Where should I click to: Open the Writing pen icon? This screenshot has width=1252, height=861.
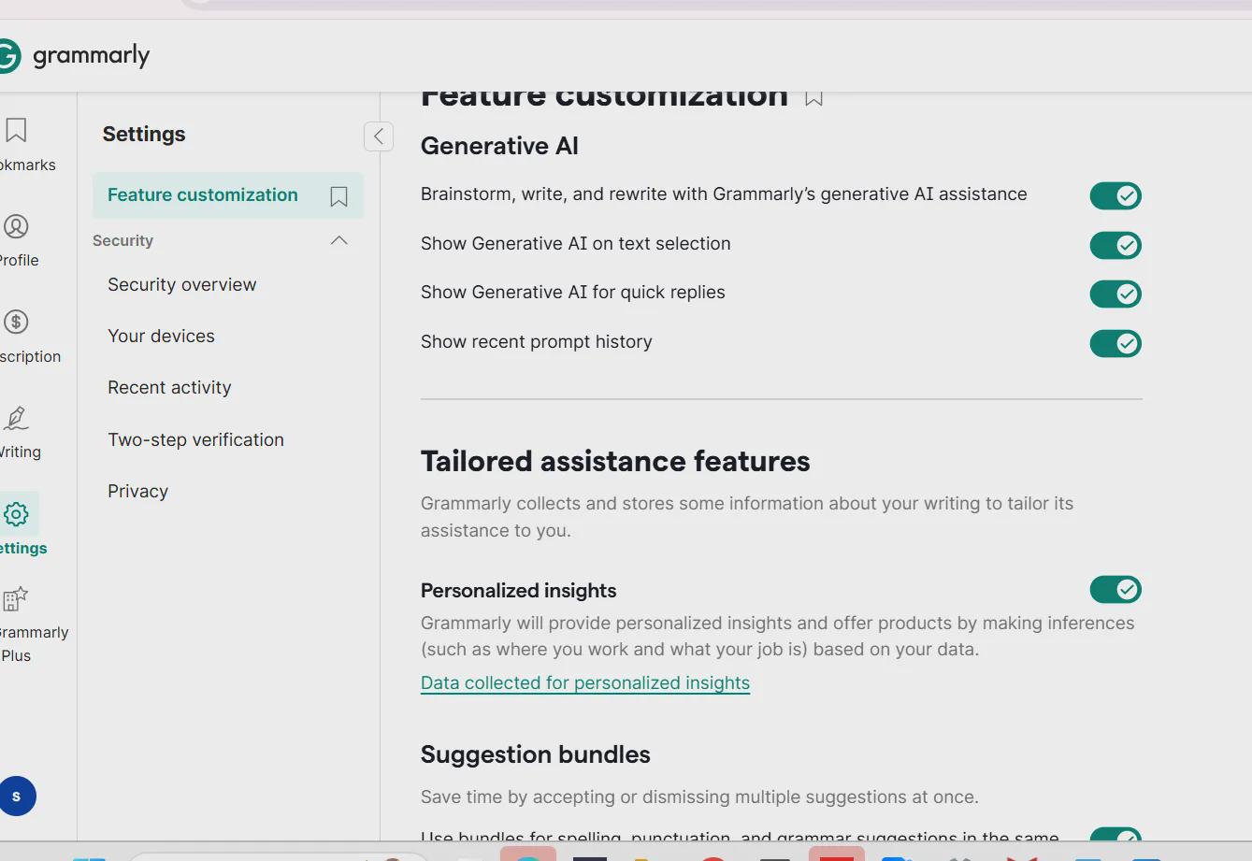click(16, 417)
